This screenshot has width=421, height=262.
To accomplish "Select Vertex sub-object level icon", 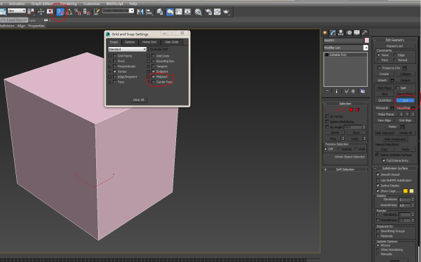I will click(x=332, y=110).
